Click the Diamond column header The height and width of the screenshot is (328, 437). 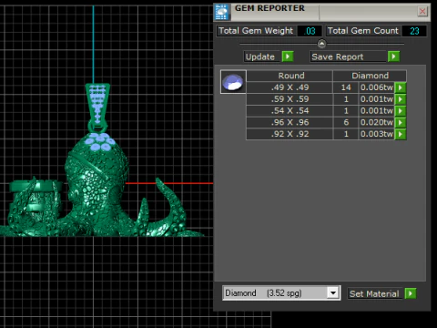[370, 76]
